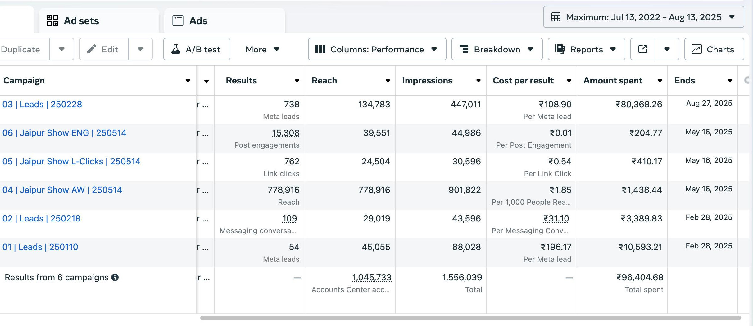
Task: Open the date range calendar picker
Action: click(x=643, y=17)
